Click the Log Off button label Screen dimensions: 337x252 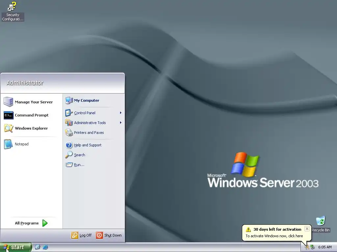click(86, 235)
